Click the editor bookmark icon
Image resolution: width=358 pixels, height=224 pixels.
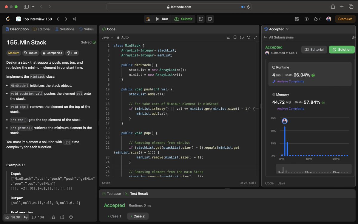point(235,37)
